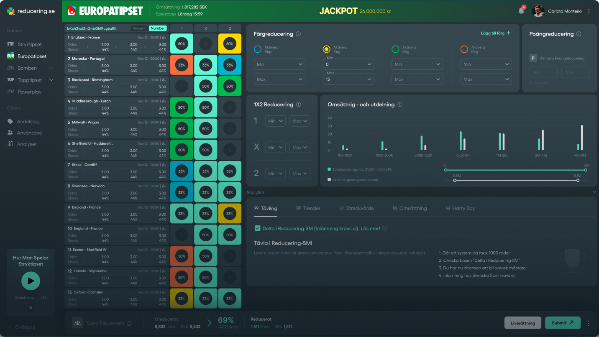The width and height of the screenshot is (599, 337).
Task: Click the info icon beside Poängreducering
Action: pos(579,34)
